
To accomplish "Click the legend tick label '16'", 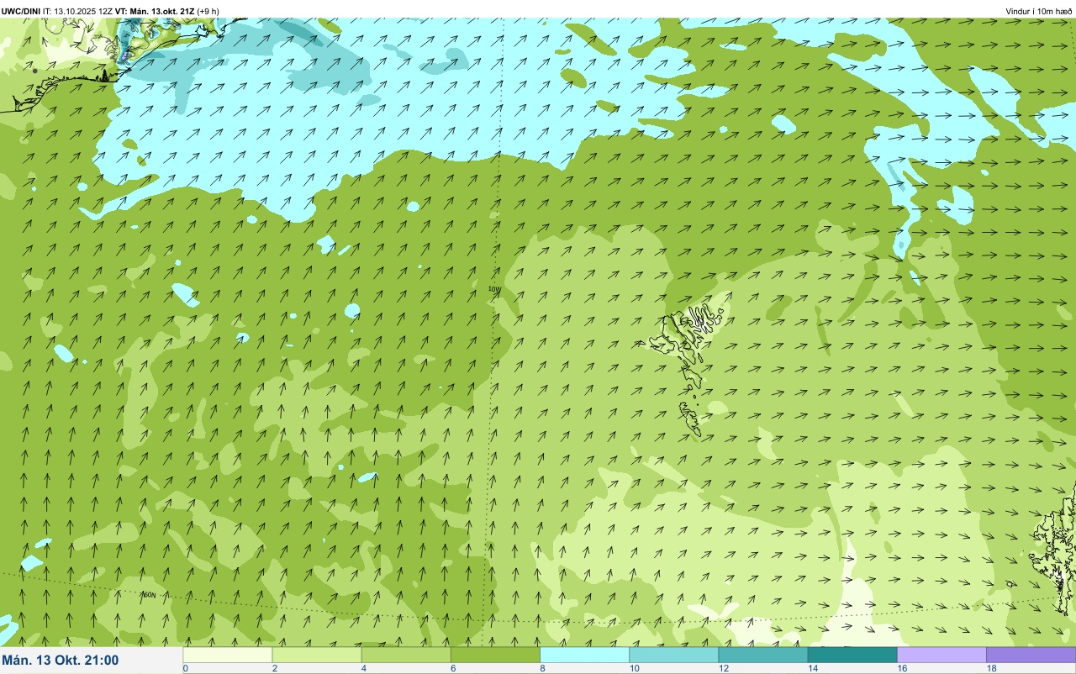I will point(902,668).
